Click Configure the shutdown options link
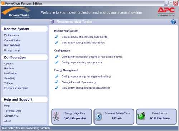 pyautogui.click(x=92, y=57)
